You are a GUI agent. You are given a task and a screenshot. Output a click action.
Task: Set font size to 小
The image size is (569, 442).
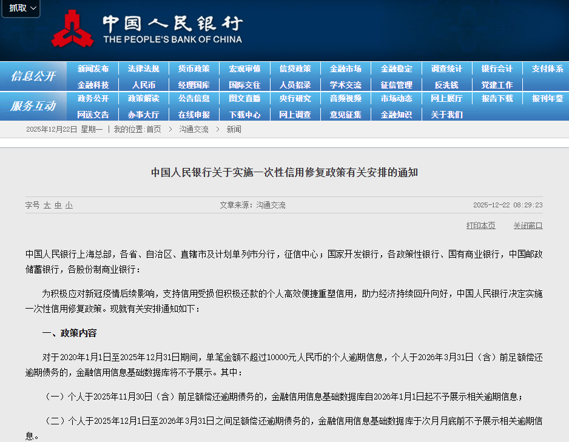pyautogui.click(x=69, y=206)
